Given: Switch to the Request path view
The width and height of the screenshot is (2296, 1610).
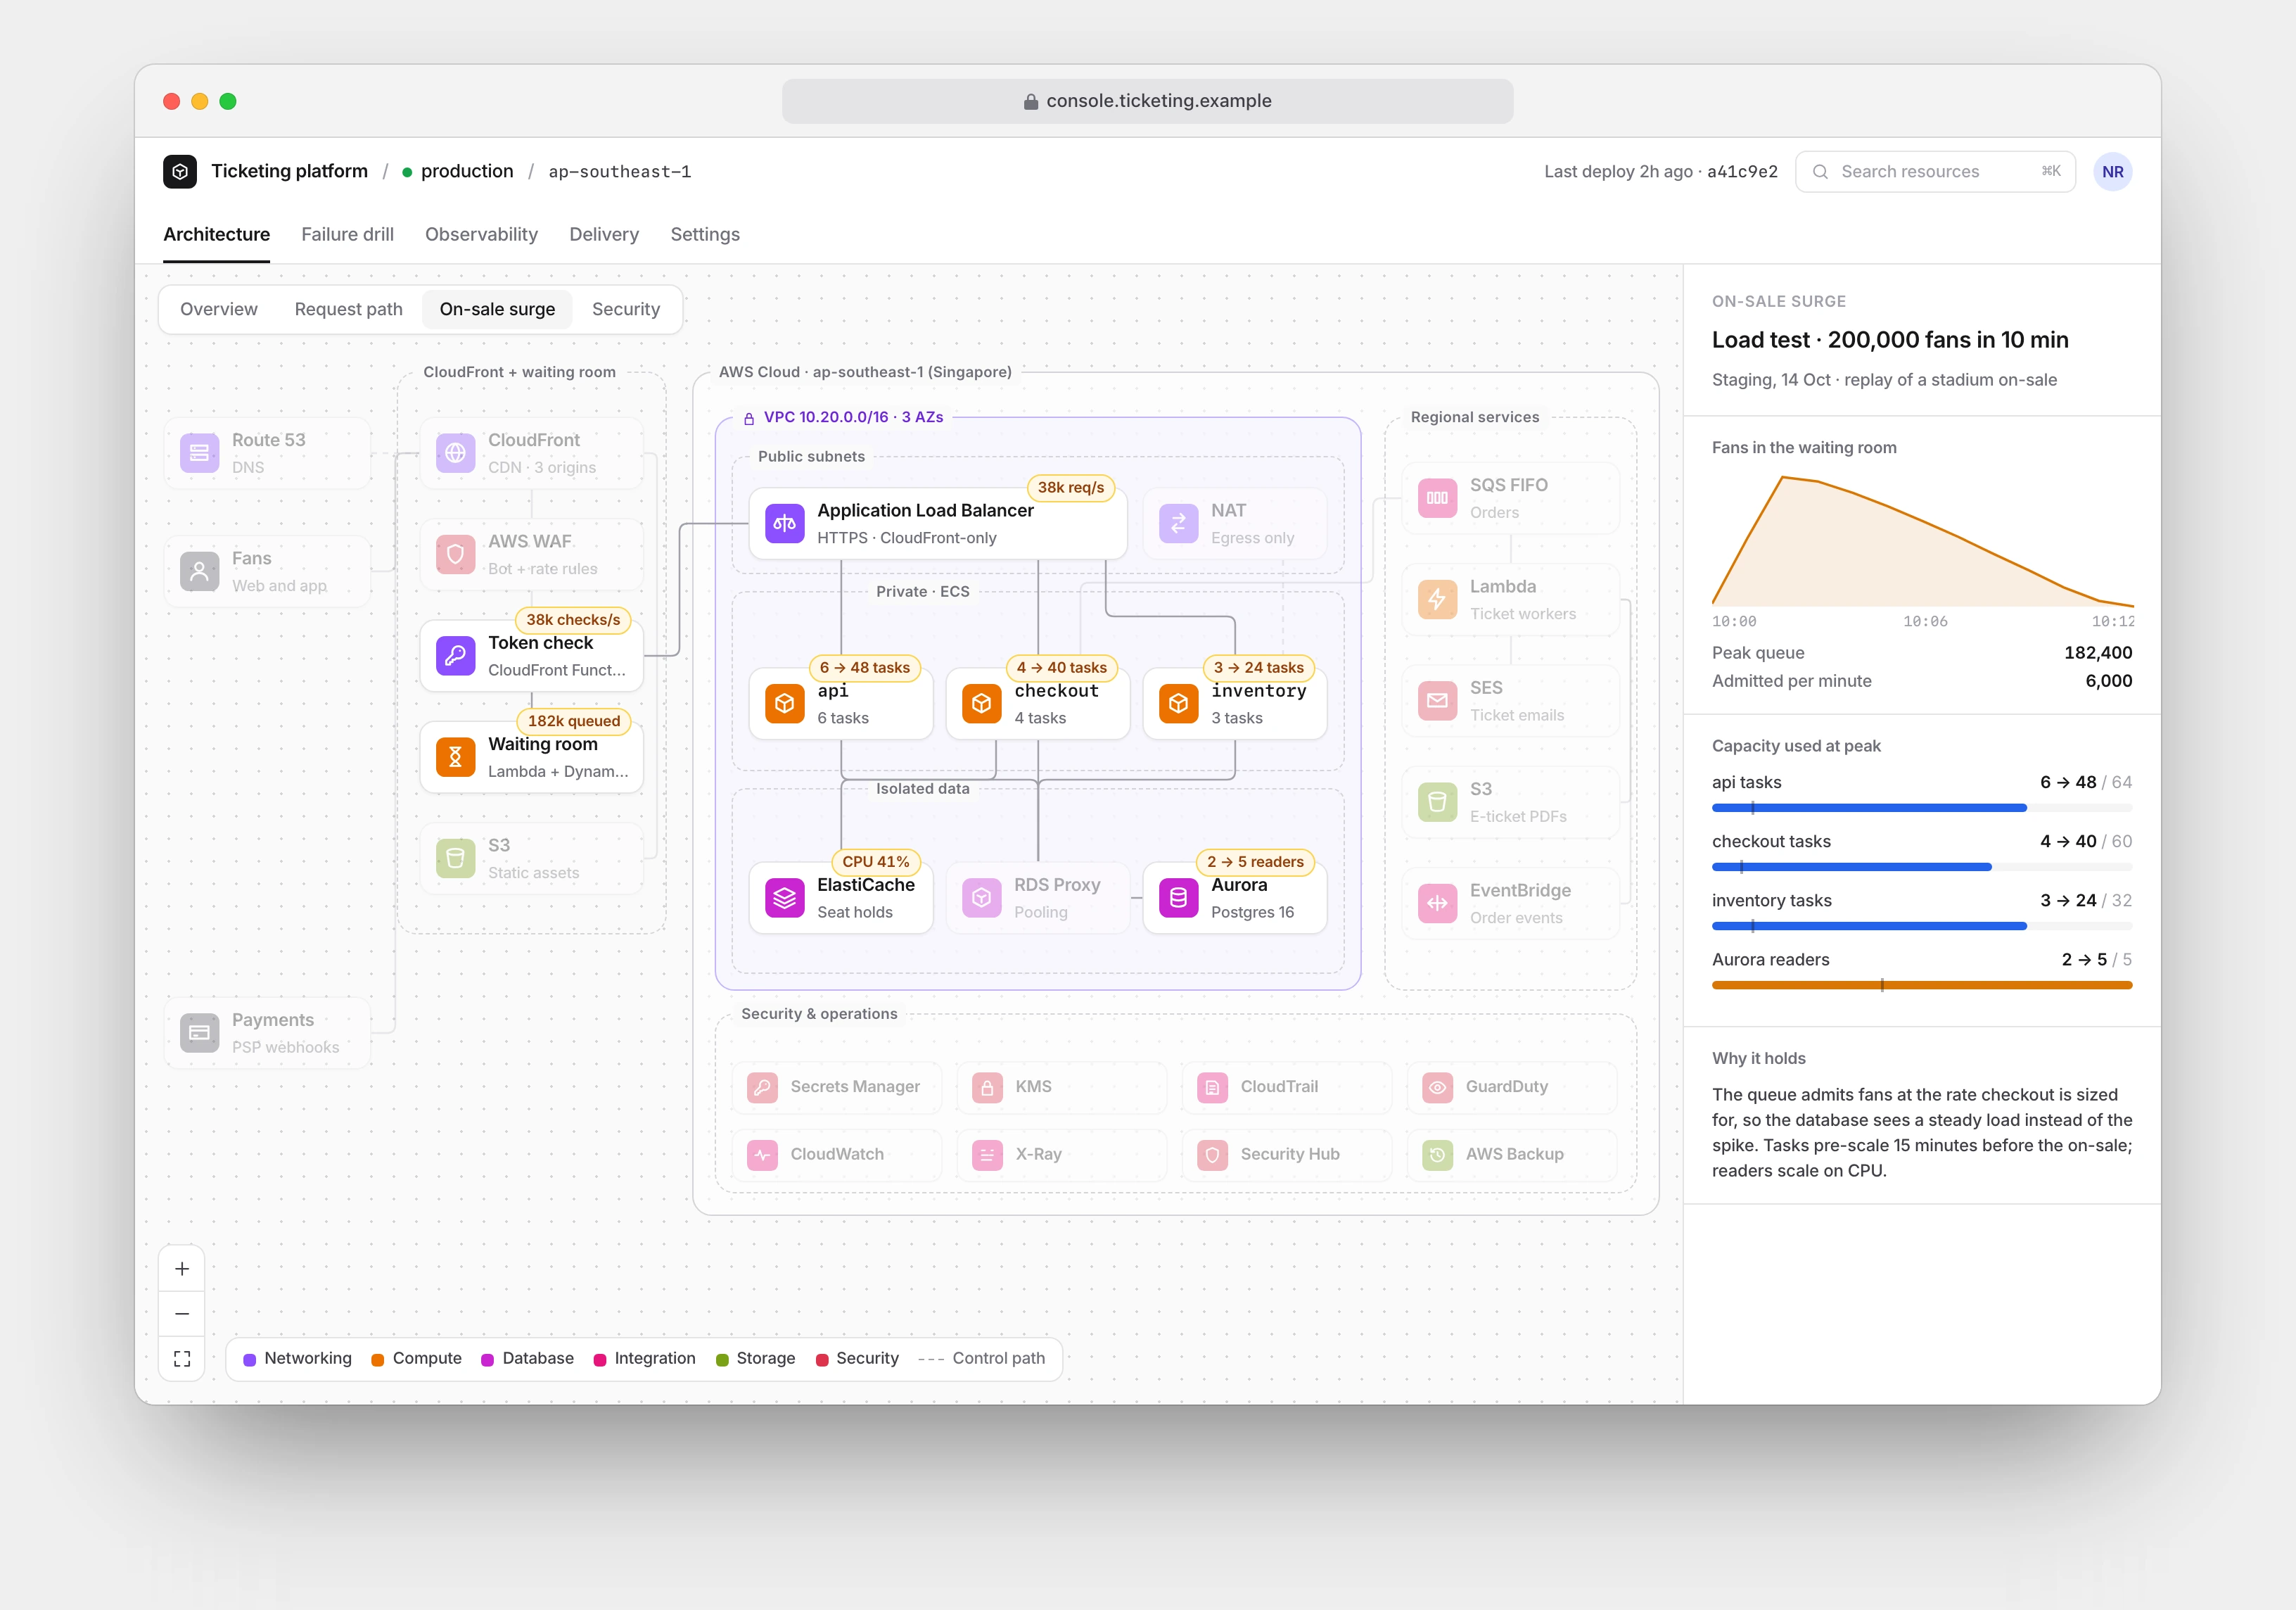Looking at the screenshot, I should pyautogui.click(x=348, y=309).
